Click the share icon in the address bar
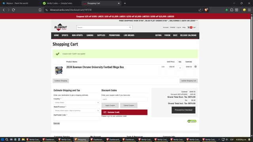The image size is (253, 142). coord(200,10)
